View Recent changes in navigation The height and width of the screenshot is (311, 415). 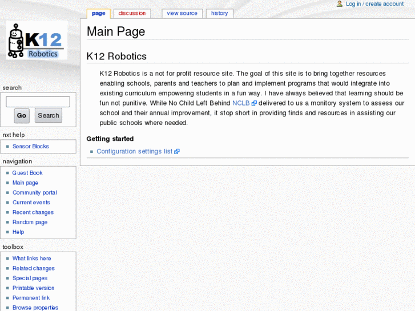(33, 212)
